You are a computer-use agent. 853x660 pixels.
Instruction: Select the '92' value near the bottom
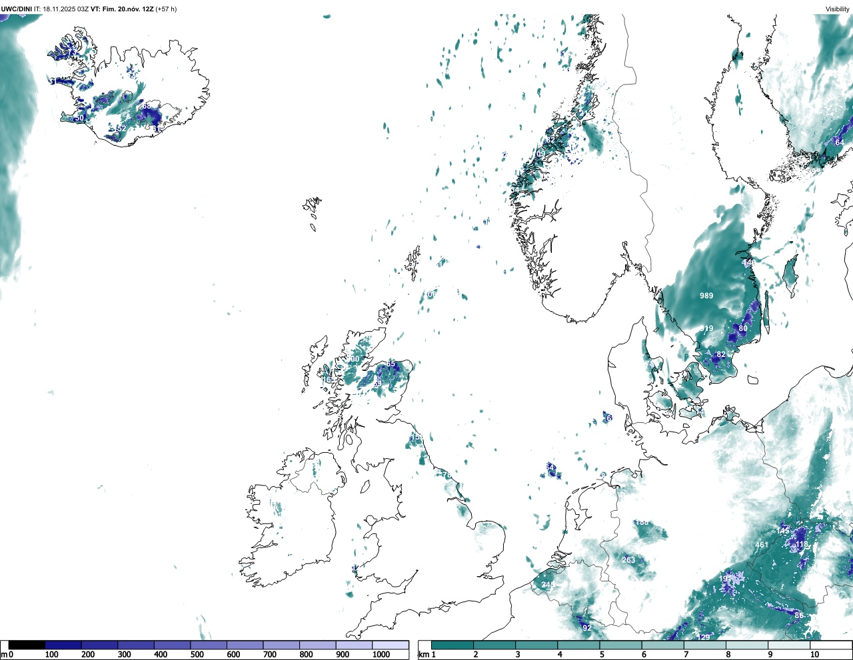pyautogui.click(x=587, y=628)
